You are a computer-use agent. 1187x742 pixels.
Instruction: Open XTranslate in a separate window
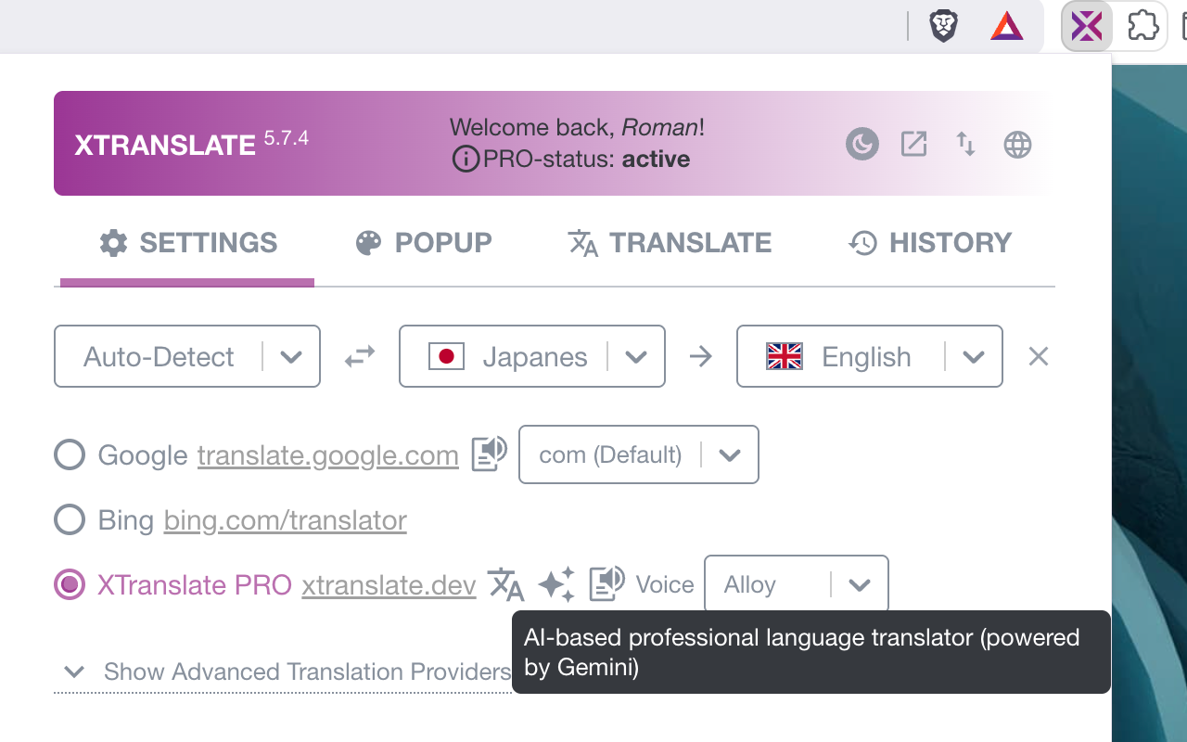click(913, 144)
